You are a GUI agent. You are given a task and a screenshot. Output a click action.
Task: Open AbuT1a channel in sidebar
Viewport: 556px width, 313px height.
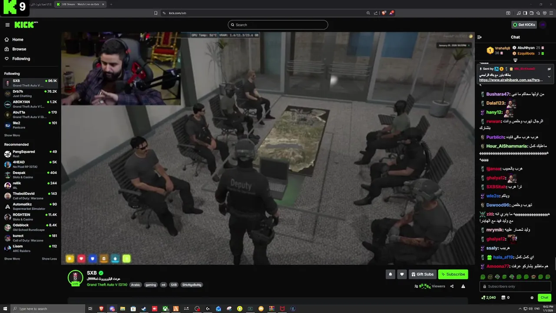30,114
